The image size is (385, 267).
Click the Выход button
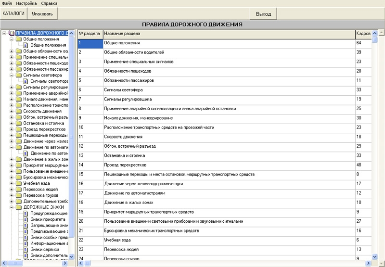[x=263, y=14]
